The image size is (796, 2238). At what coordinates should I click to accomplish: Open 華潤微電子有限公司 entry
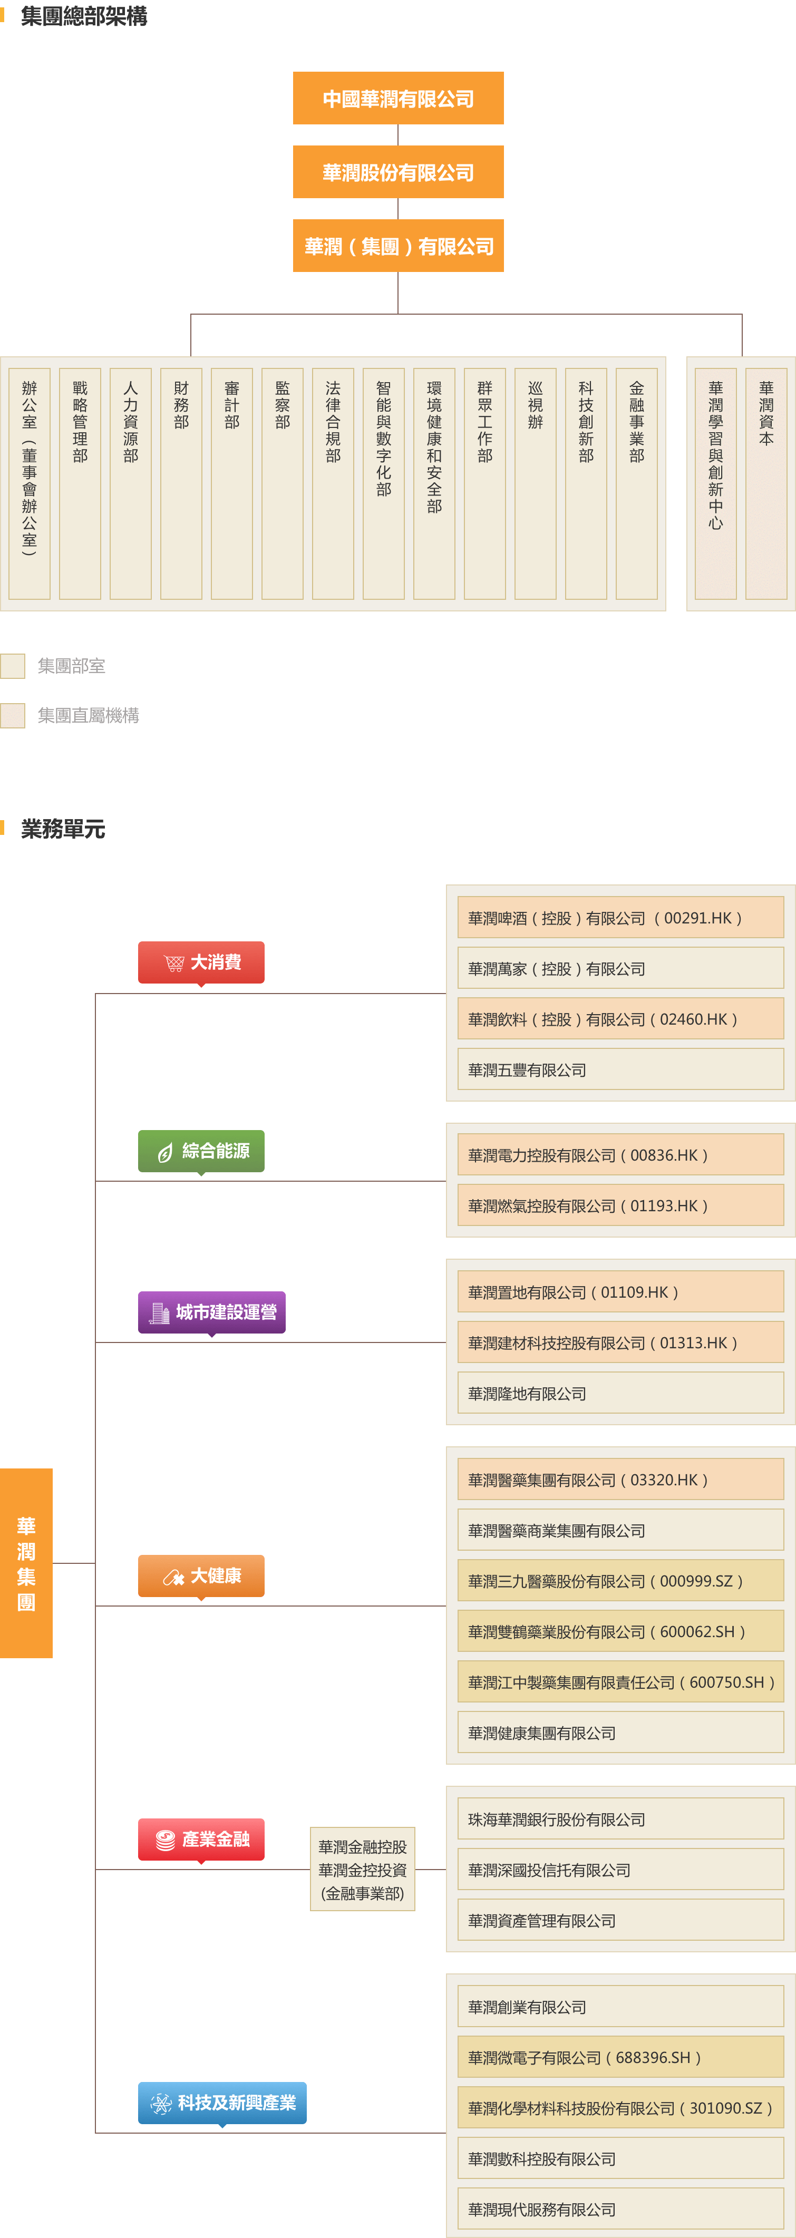point(619,2058)
